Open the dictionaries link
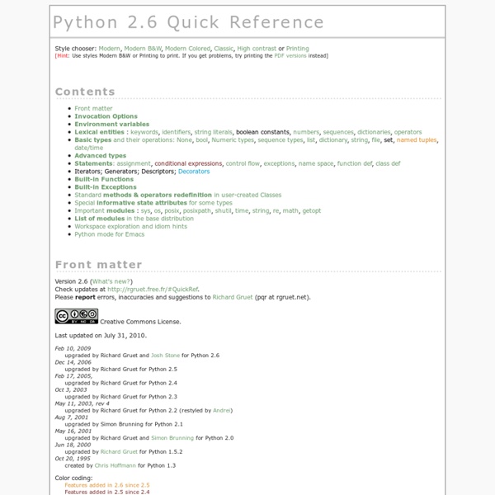 click(374, 132)
